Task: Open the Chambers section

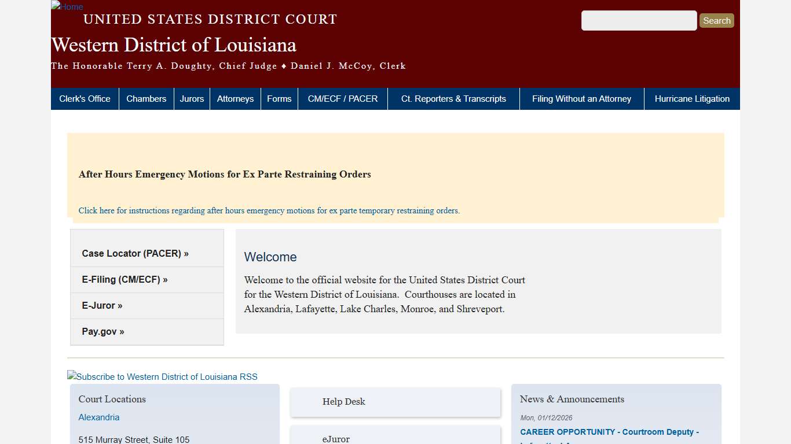Action: click(x=146, y=98)
